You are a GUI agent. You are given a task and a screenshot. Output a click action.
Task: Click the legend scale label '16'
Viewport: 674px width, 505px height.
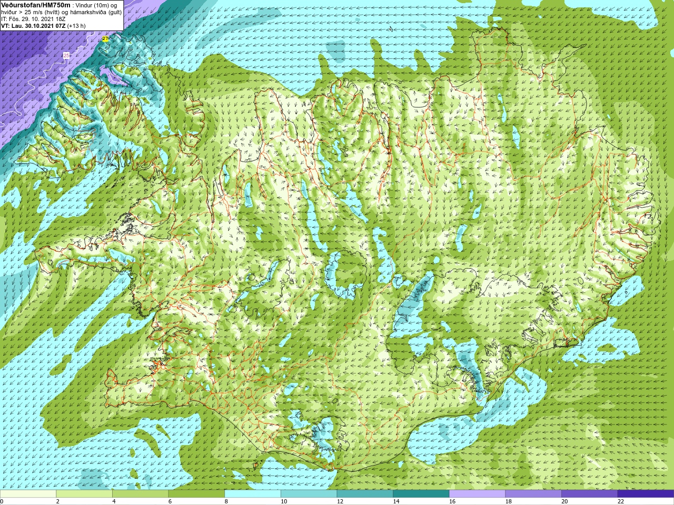pos(452,501)
